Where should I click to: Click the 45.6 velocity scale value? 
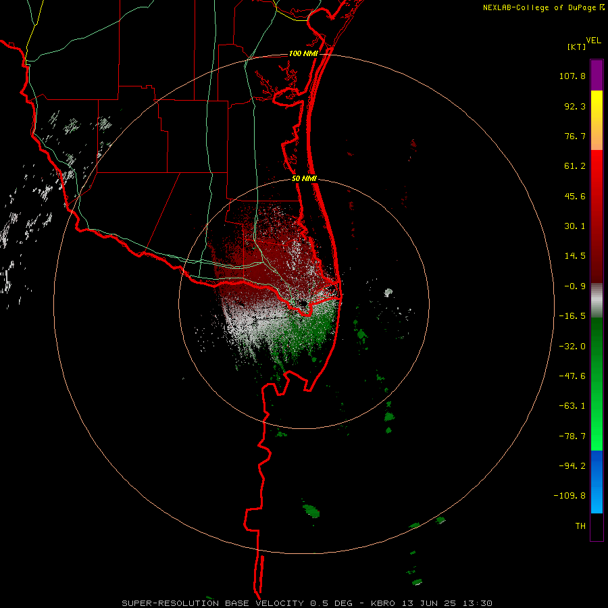click(x=575, y=196)
